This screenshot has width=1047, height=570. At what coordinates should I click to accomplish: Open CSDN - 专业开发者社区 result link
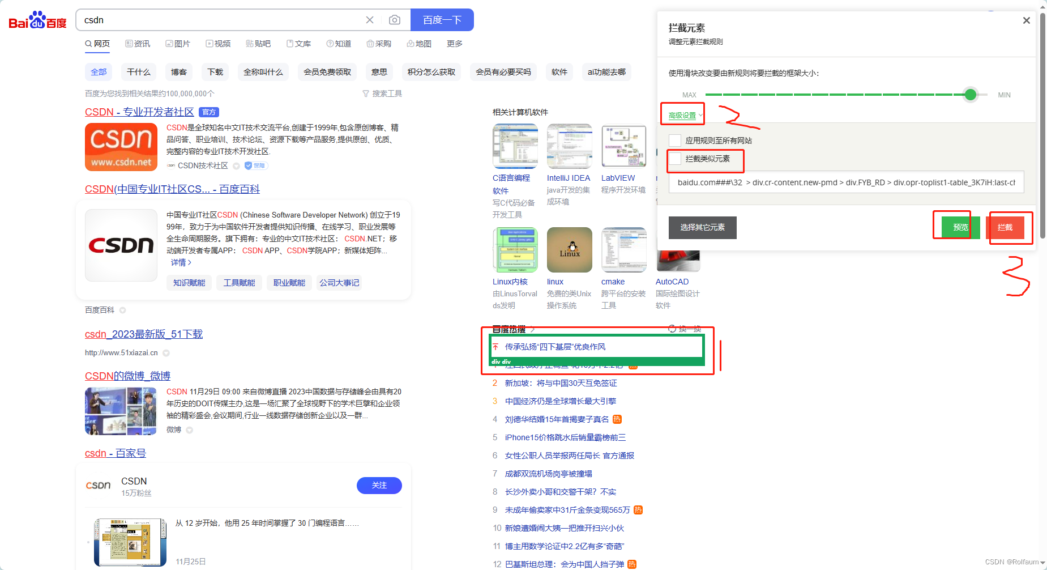(139, 112)
